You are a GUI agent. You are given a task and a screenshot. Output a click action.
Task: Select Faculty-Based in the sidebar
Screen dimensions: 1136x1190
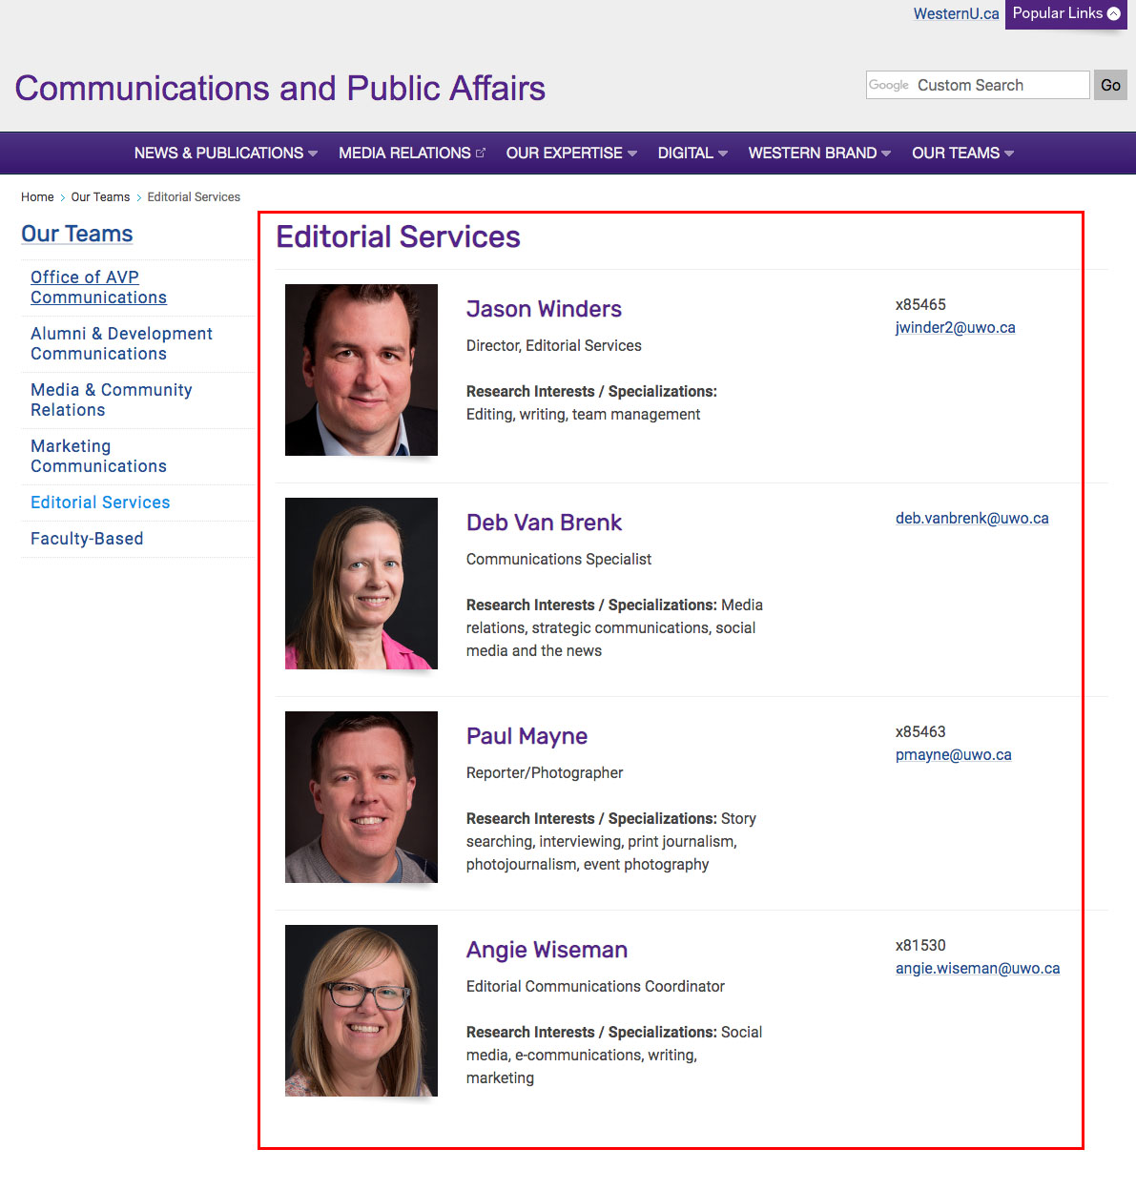[x=87, y=539]
